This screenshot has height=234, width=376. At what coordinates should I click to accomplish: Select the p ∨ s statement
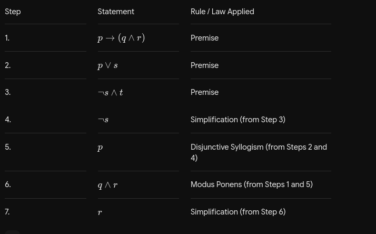coord(107,65)
